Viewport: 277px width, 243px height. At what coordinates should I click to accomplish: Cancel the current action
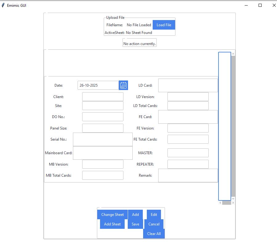pyautogui.click(x=154, y=224)
